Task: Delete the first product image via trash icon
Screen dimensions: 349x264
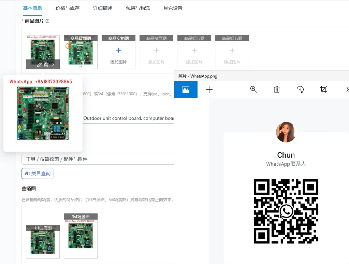Action: click(46, 65)
